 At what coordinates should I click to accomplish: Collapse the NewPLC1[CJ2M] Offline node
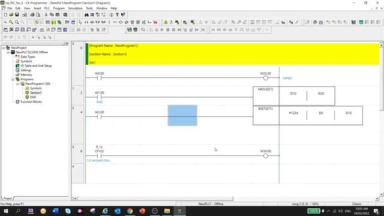[x=8, y=52]
